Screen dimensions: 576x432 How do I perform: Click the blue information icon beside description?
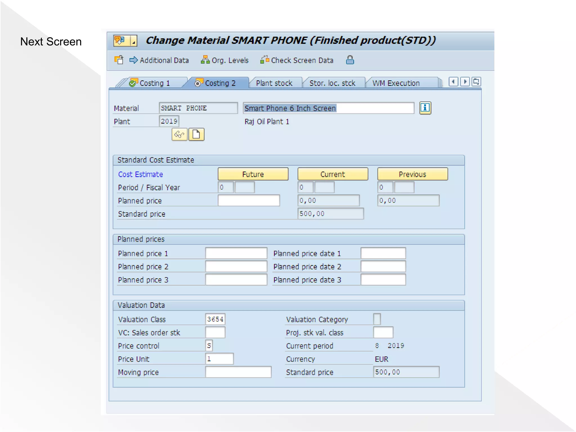coord(425,108)
